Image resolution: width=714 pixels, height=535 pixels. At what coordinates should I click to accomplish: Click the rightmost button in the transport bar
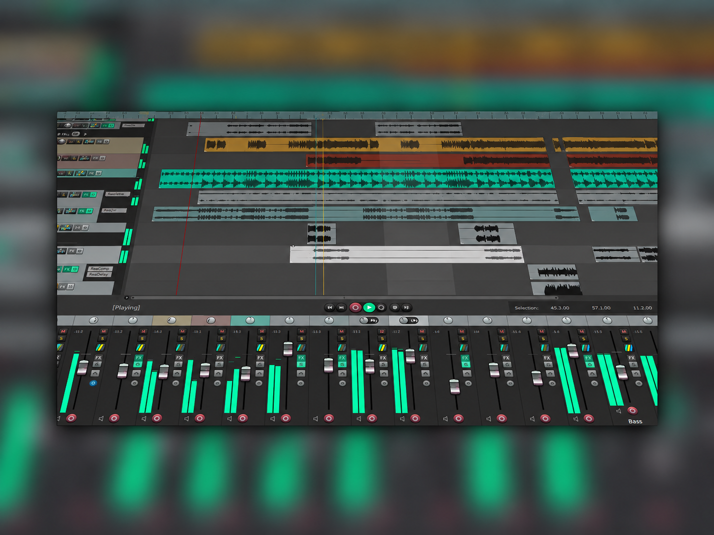[407, 307]
